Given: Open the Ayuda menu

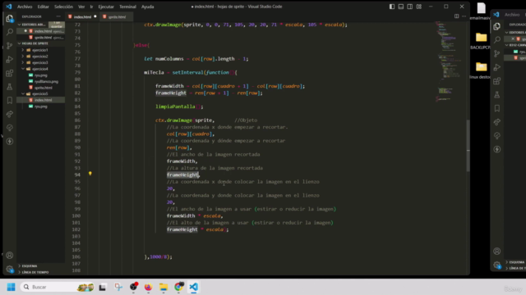Looking at the screenshot, I should 147,7.
